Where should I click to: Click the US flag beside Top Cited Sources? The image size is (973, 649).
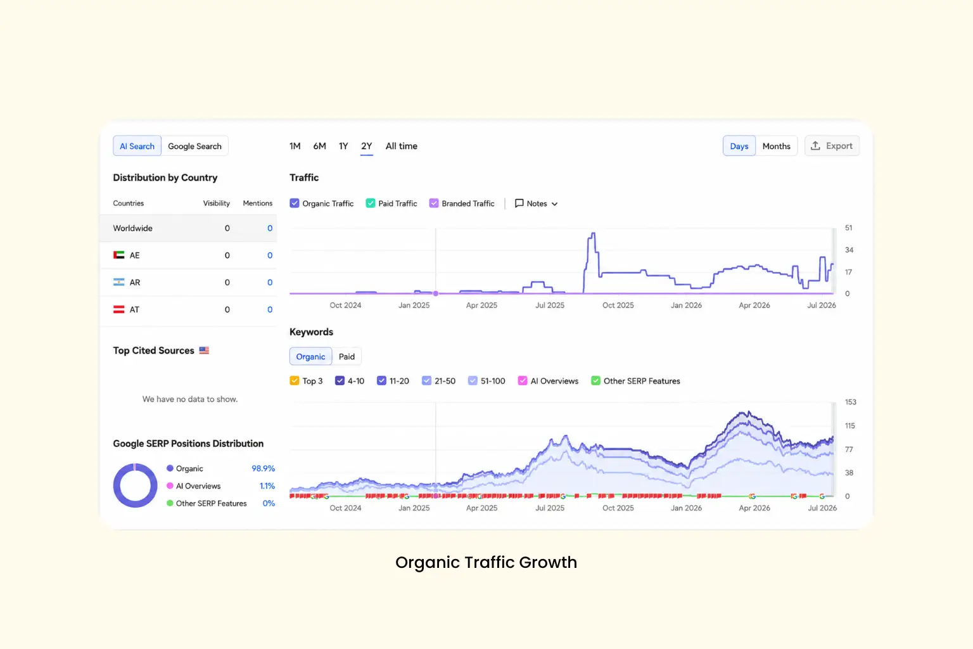(x=204, y=350)
